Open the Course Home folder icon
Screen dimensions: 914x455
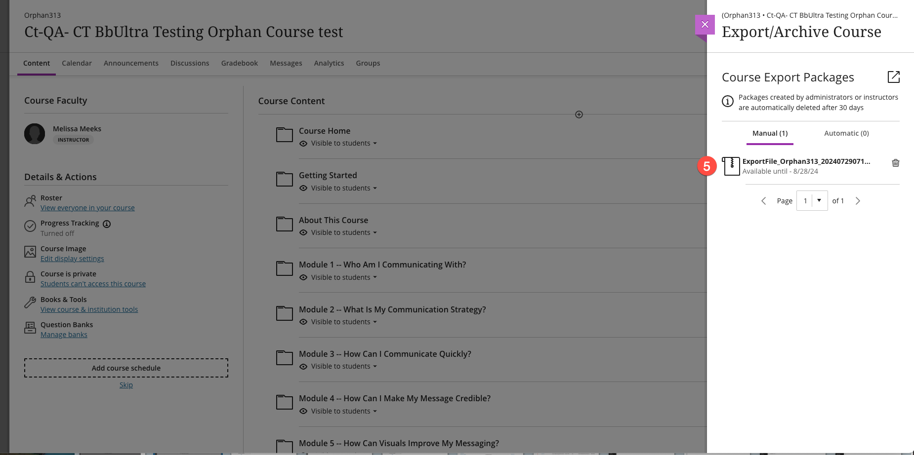(285, 135)
